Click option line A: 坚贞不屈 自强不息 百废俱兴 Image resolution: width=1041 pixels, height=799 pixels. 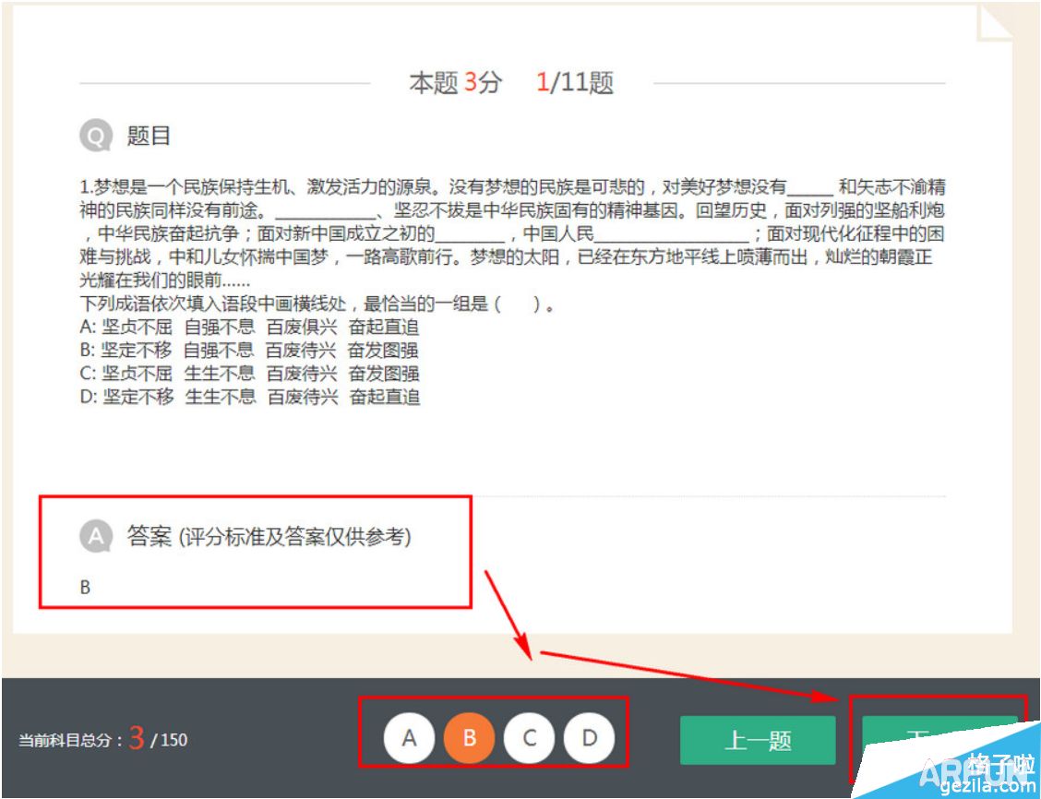[x=249, y=327]
